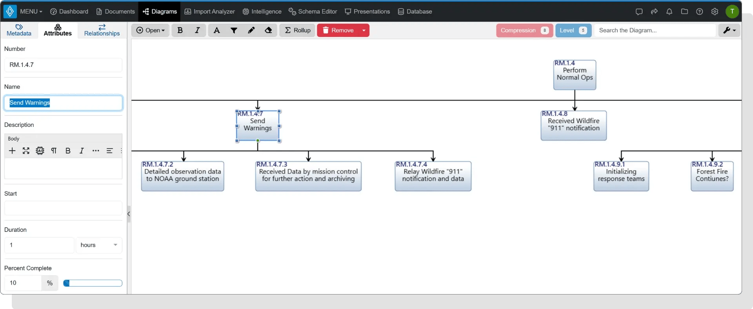This screenshot has width=753, height=309.
Task: Switch to the Attributes tab
Action: (58, 30)
